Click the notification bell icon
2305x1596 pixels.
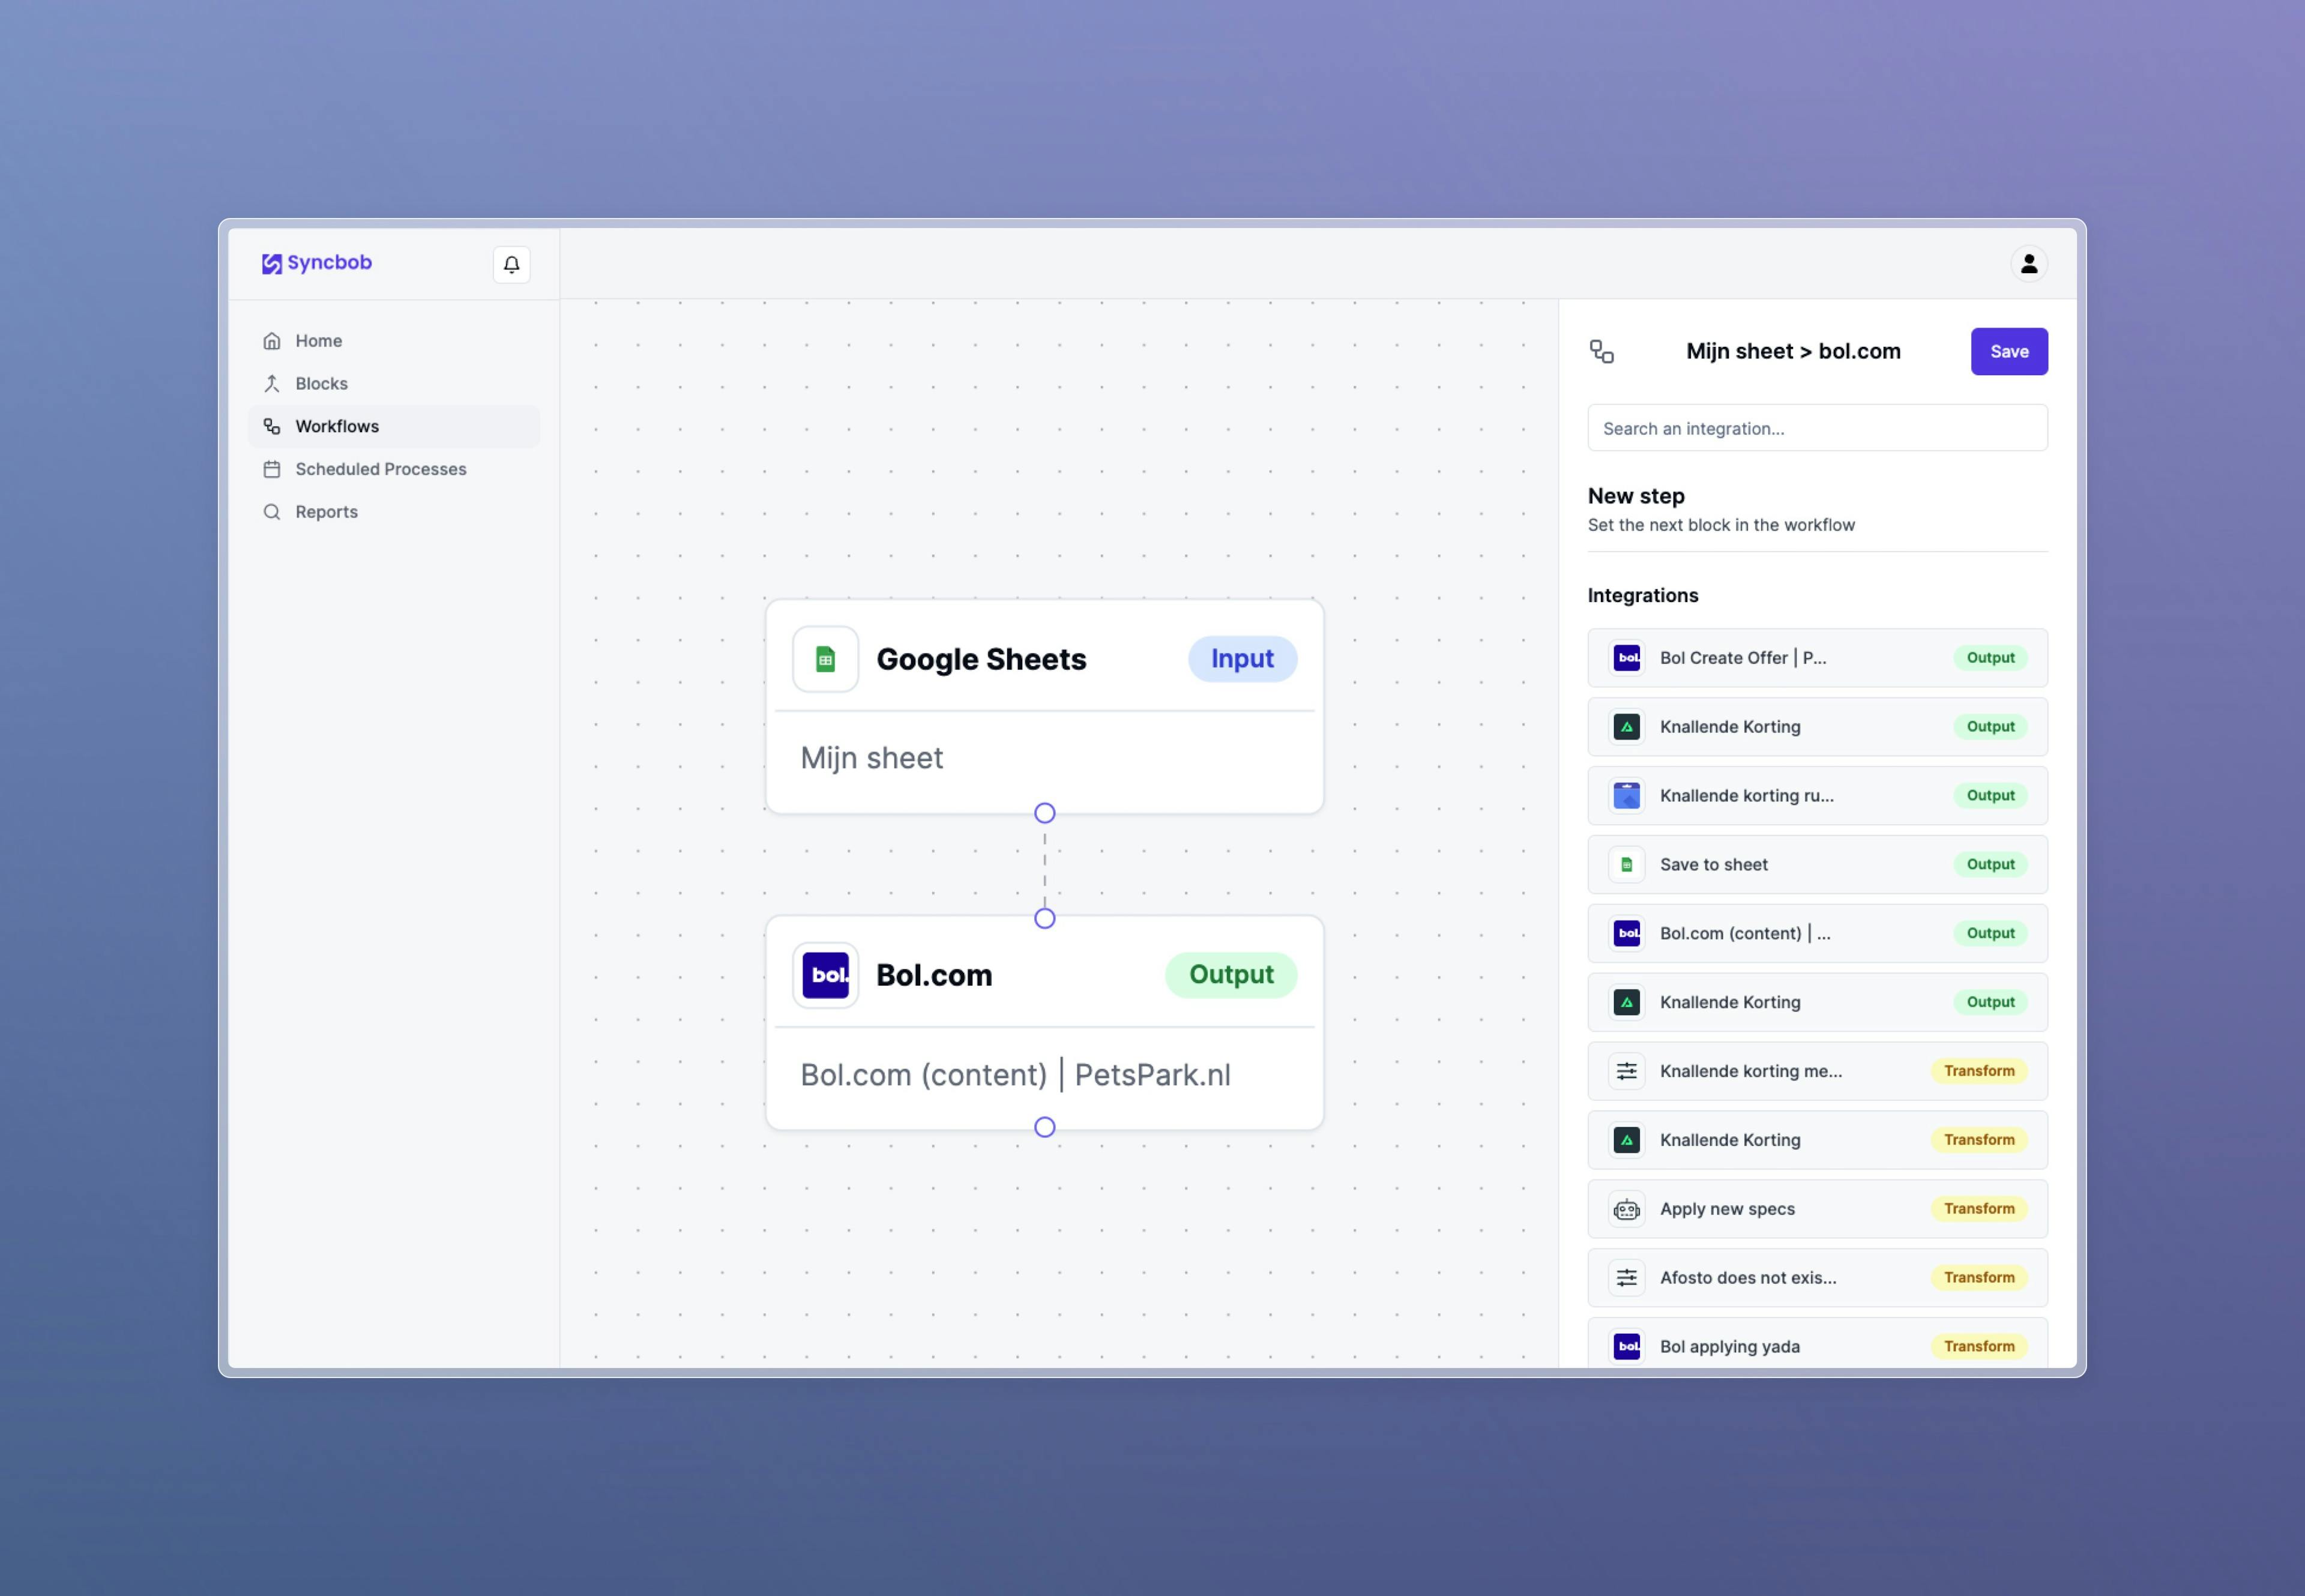pos(511,264)
